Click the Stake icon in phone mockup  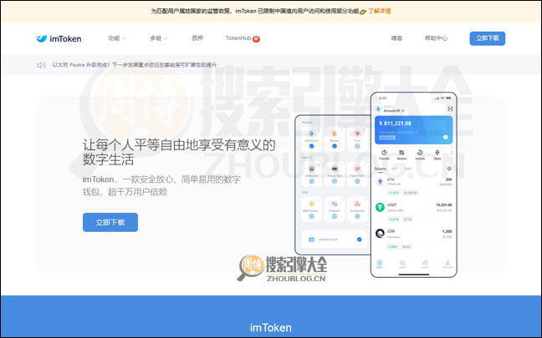(437, 152)
